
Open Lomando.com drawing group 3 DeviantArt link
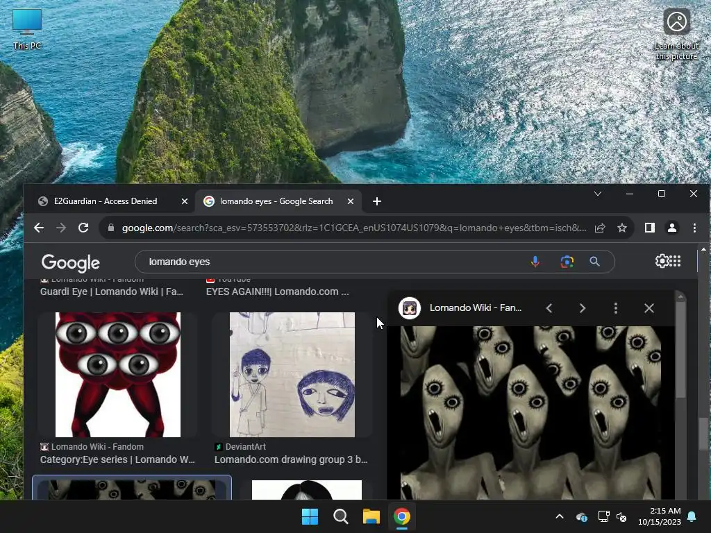pyautogui.click(x=291, y=459)
